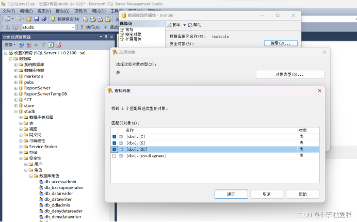The image size is (357, 222).
Task: Click the New Project toolbar icon
Action: point(8,19)
